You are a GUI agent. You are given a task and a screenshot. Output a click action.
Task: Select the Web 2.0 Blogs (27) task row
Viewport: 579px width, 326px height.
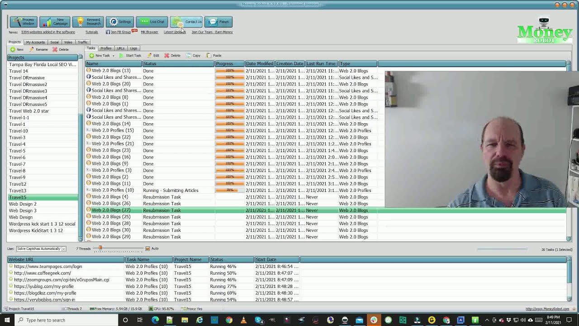(x=326, y=210)
